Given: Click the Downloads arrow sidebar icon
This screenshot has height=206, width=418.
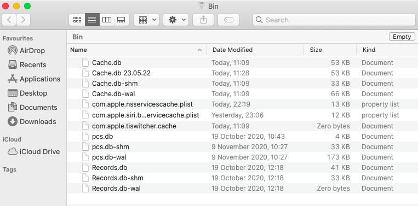Looking at the screenshot, I should click(13, 121).
